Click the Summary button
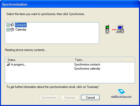Viewport: 140px width, 106px height. (x=70, y=98)
